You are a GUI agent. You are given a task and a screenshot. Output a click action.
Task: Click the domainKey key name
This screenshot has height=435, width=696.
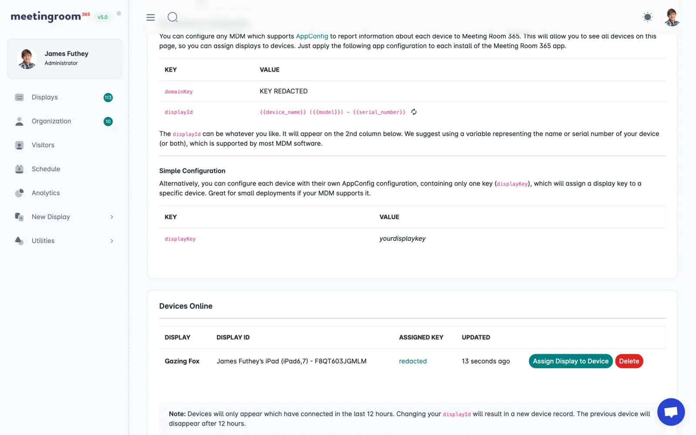[178, 92]
